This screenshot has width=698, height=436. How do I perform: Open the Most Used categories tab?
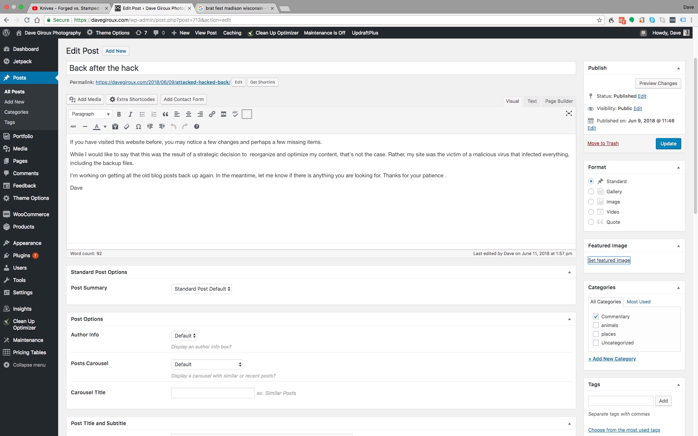coord(638,302)
